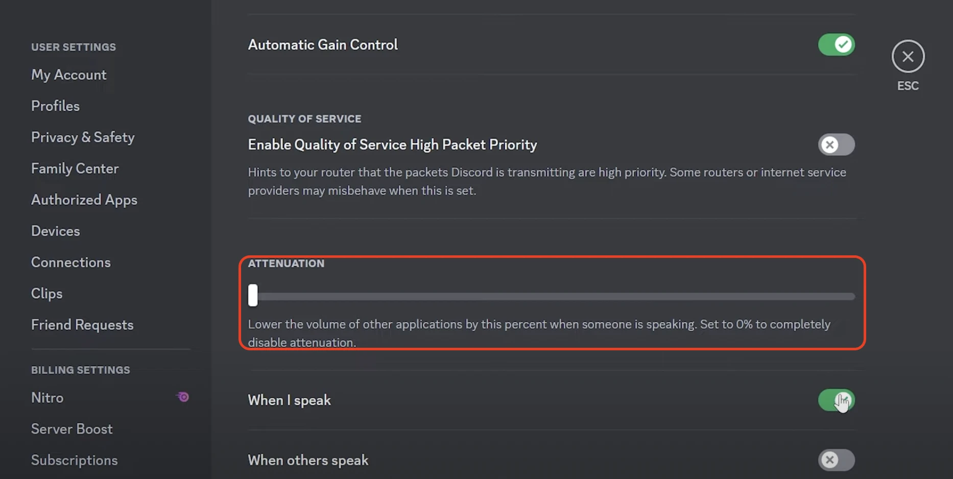Viewport: 953px width, 479px height.
Task: Enable Quality of Service High Packet Priority
Action: point(836,145)
